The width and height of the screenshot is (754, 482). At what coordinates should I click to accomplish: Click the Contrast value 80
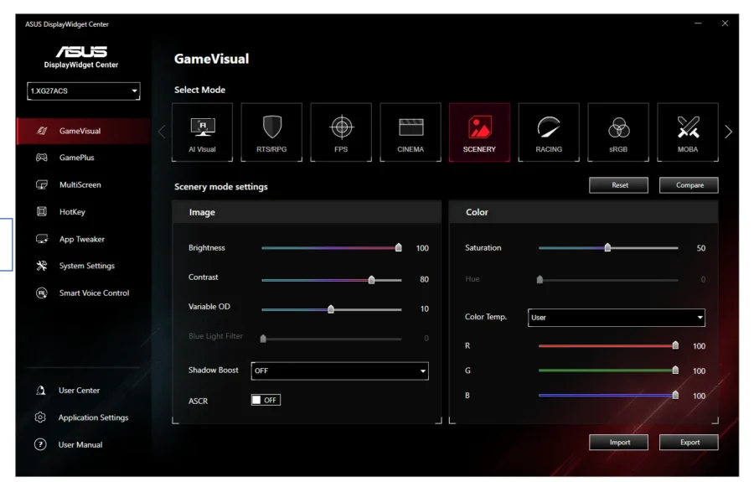coord(424,279)
